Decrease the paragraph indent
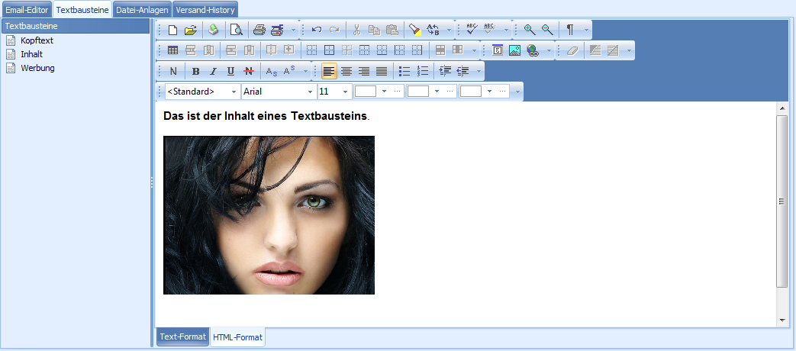Image resolution: width=796 pixels, height=351 pixels. (463, 71)
